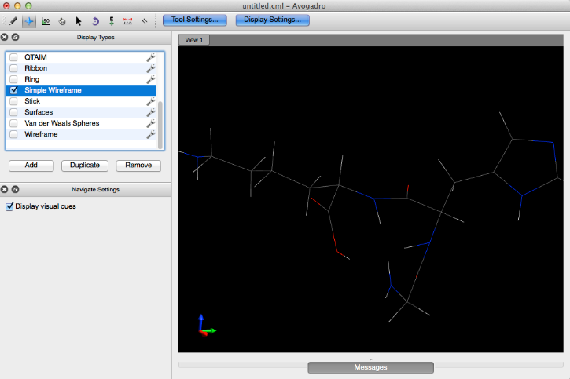Pick the Selection arrow tool
The image size is (570, 379).
click(79, 20)
